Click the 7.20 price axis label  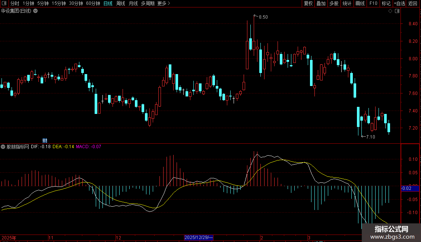pyautogui.click(x=413, y=128)
